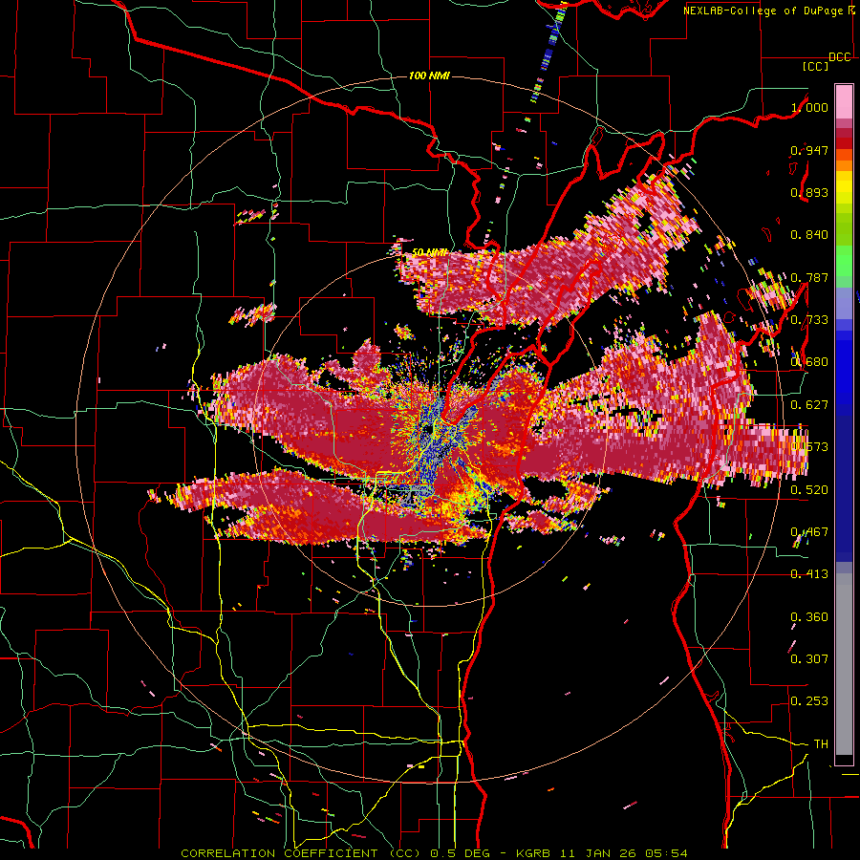Select the 0.253 scale value
Screen dimensions: 860x860
(809, 701)
